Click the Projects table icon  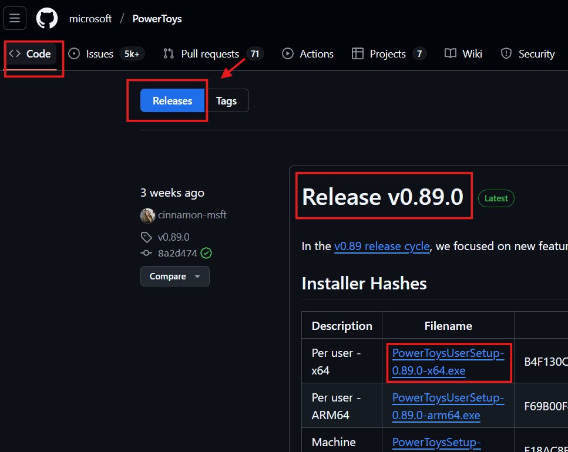[x=358, y=54]
